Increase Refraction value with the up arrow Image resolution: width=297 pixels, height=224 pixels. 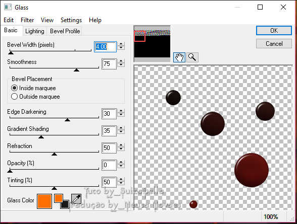click(121, 145)
